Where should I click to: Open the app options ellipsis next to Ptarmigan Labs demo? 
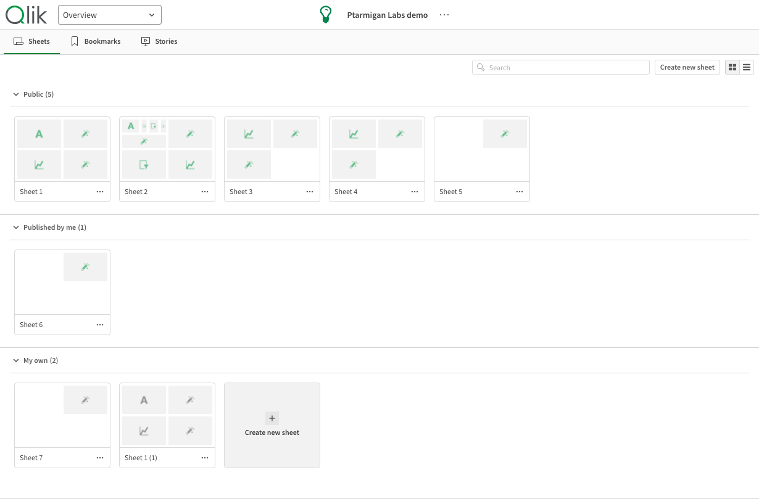click(x=444, y=15)
